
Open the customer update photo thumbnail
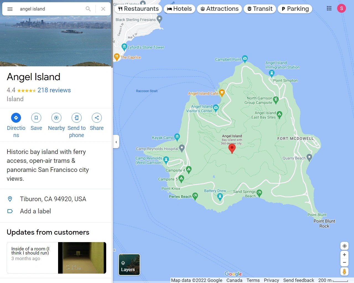point(82,258)
